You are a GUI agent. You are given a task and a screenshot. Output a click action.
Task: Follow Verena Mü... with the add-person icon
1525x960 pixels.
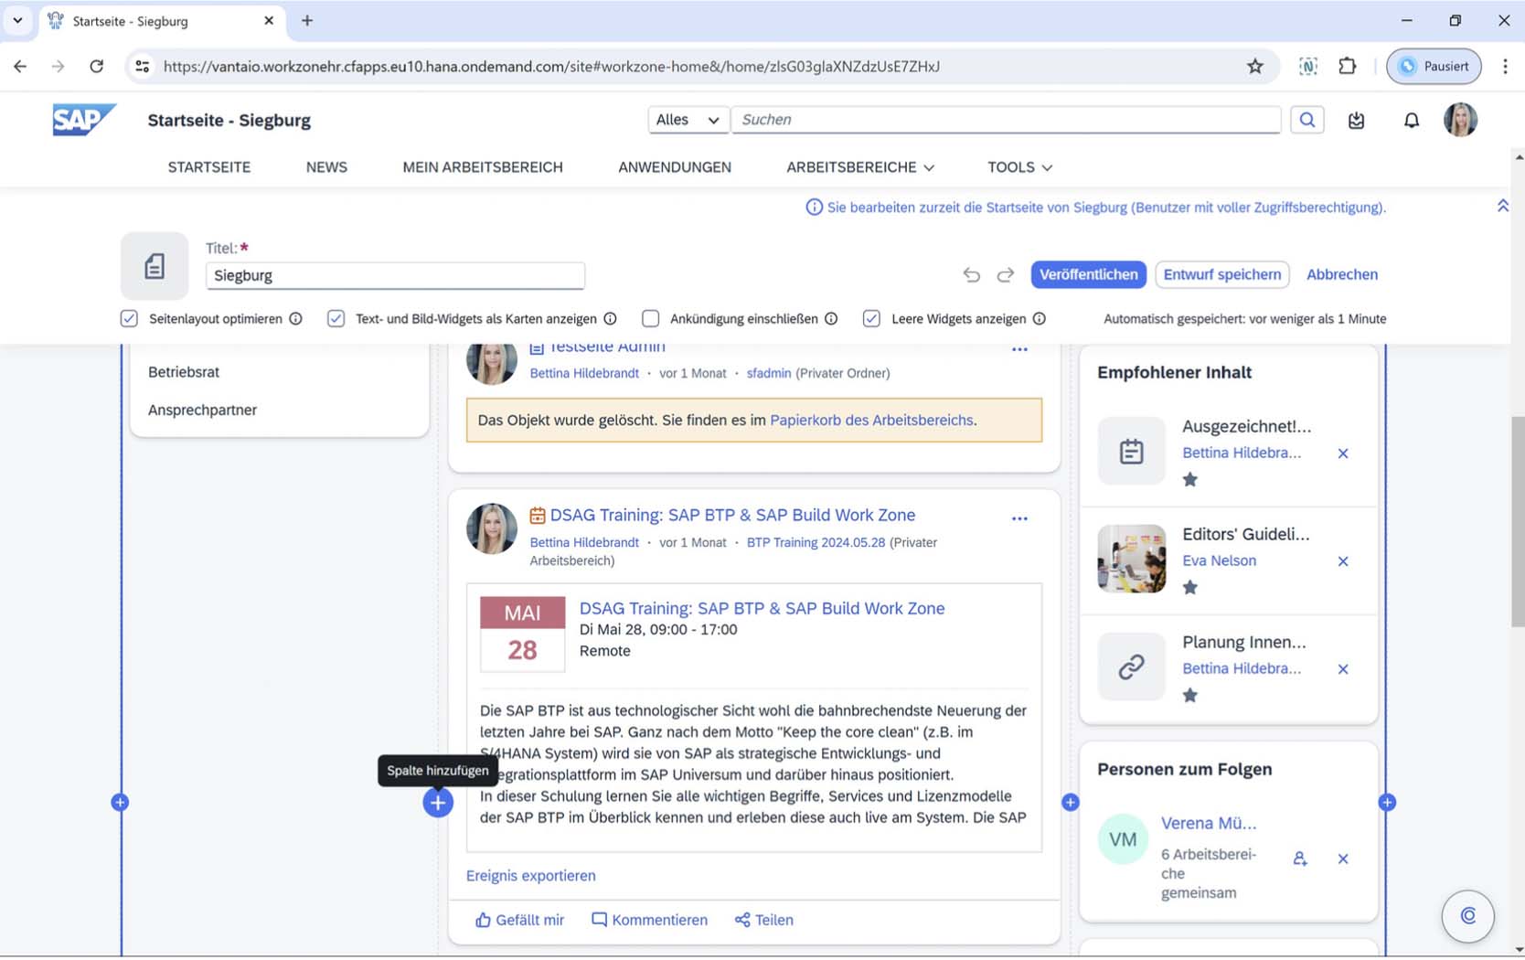(x=1299, y=859)
